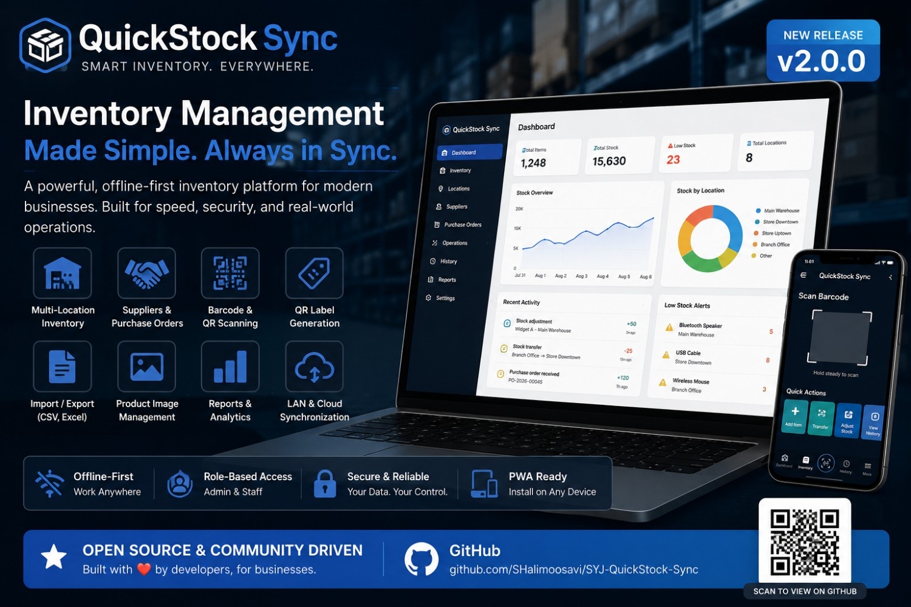This screenshot has width=911, height=607.
Task: Click the Hold steady to scan text
Action: pyautogui.click(x=836, y=374)
